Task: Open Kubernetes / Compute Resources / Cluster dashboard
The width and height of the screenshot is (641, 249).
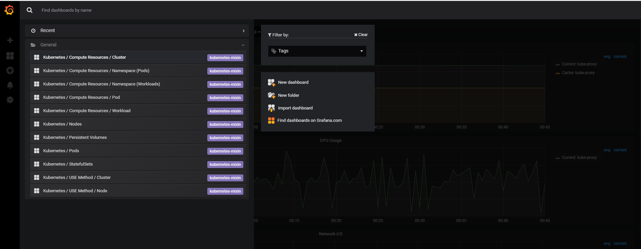Action: (139, 57)
